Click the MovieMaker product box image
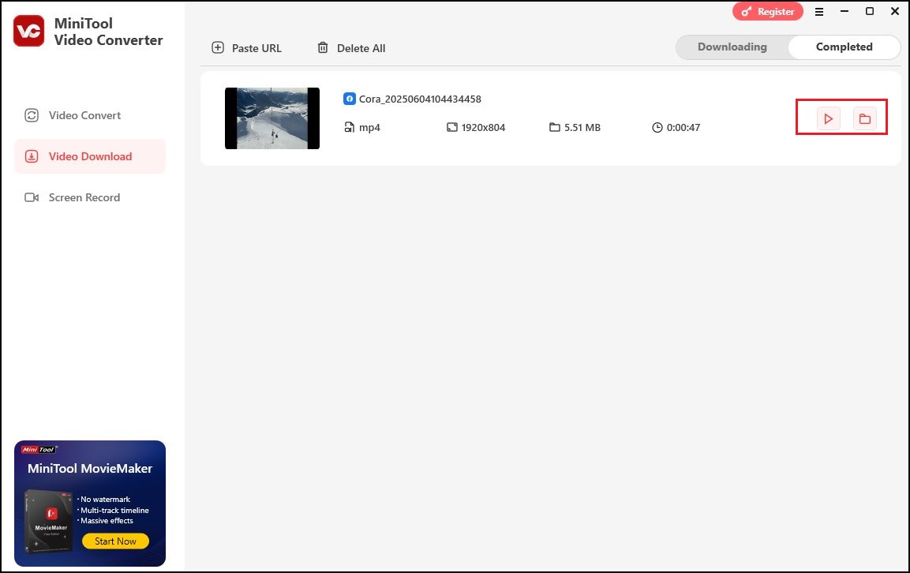Viewport: 910px width, 573px height. tap(49, 521)
